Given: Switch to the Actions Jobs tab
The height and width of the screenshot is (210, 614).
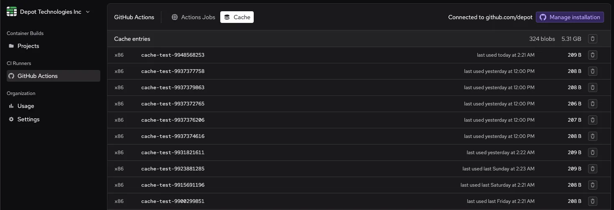Looking at the screenshot, I should (x=193, y=17).
